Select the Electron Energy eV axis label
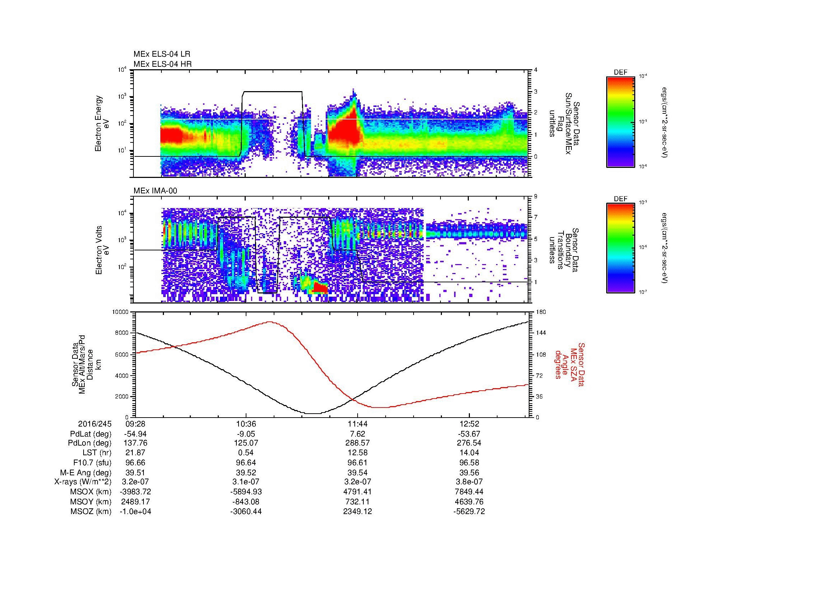Image resolution: width=839 pixels, height=593 pixels. click(102, 123)
